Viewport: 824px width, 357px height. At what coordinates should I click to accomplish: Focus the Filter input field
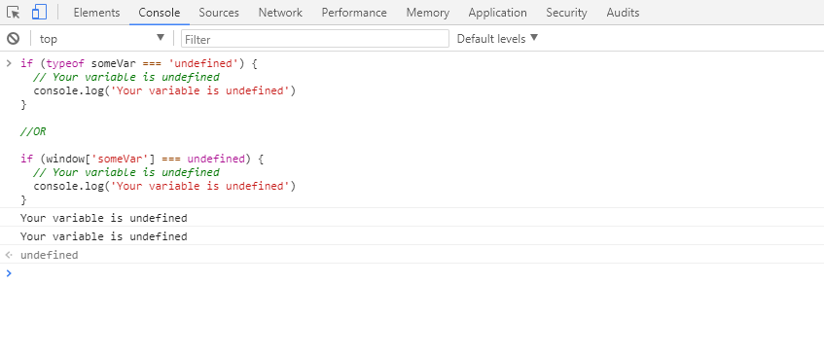click(315, 39)
